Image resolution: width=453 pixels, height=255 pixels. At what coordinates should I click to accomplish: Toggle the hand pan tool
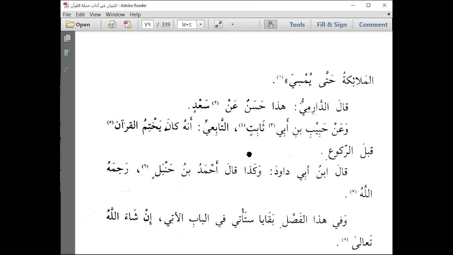[x=270, y=24]
